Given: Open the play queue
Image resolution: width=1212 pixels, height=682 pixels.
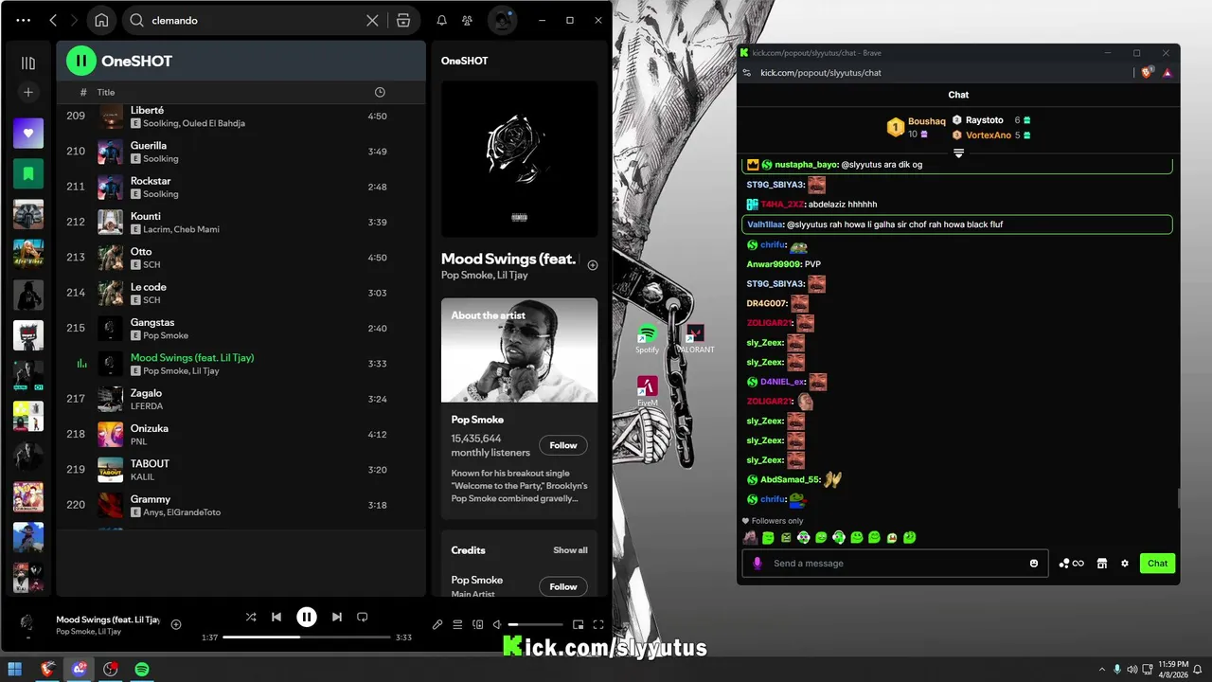Looking at the screenshot, I should click(x=457, y=624).
